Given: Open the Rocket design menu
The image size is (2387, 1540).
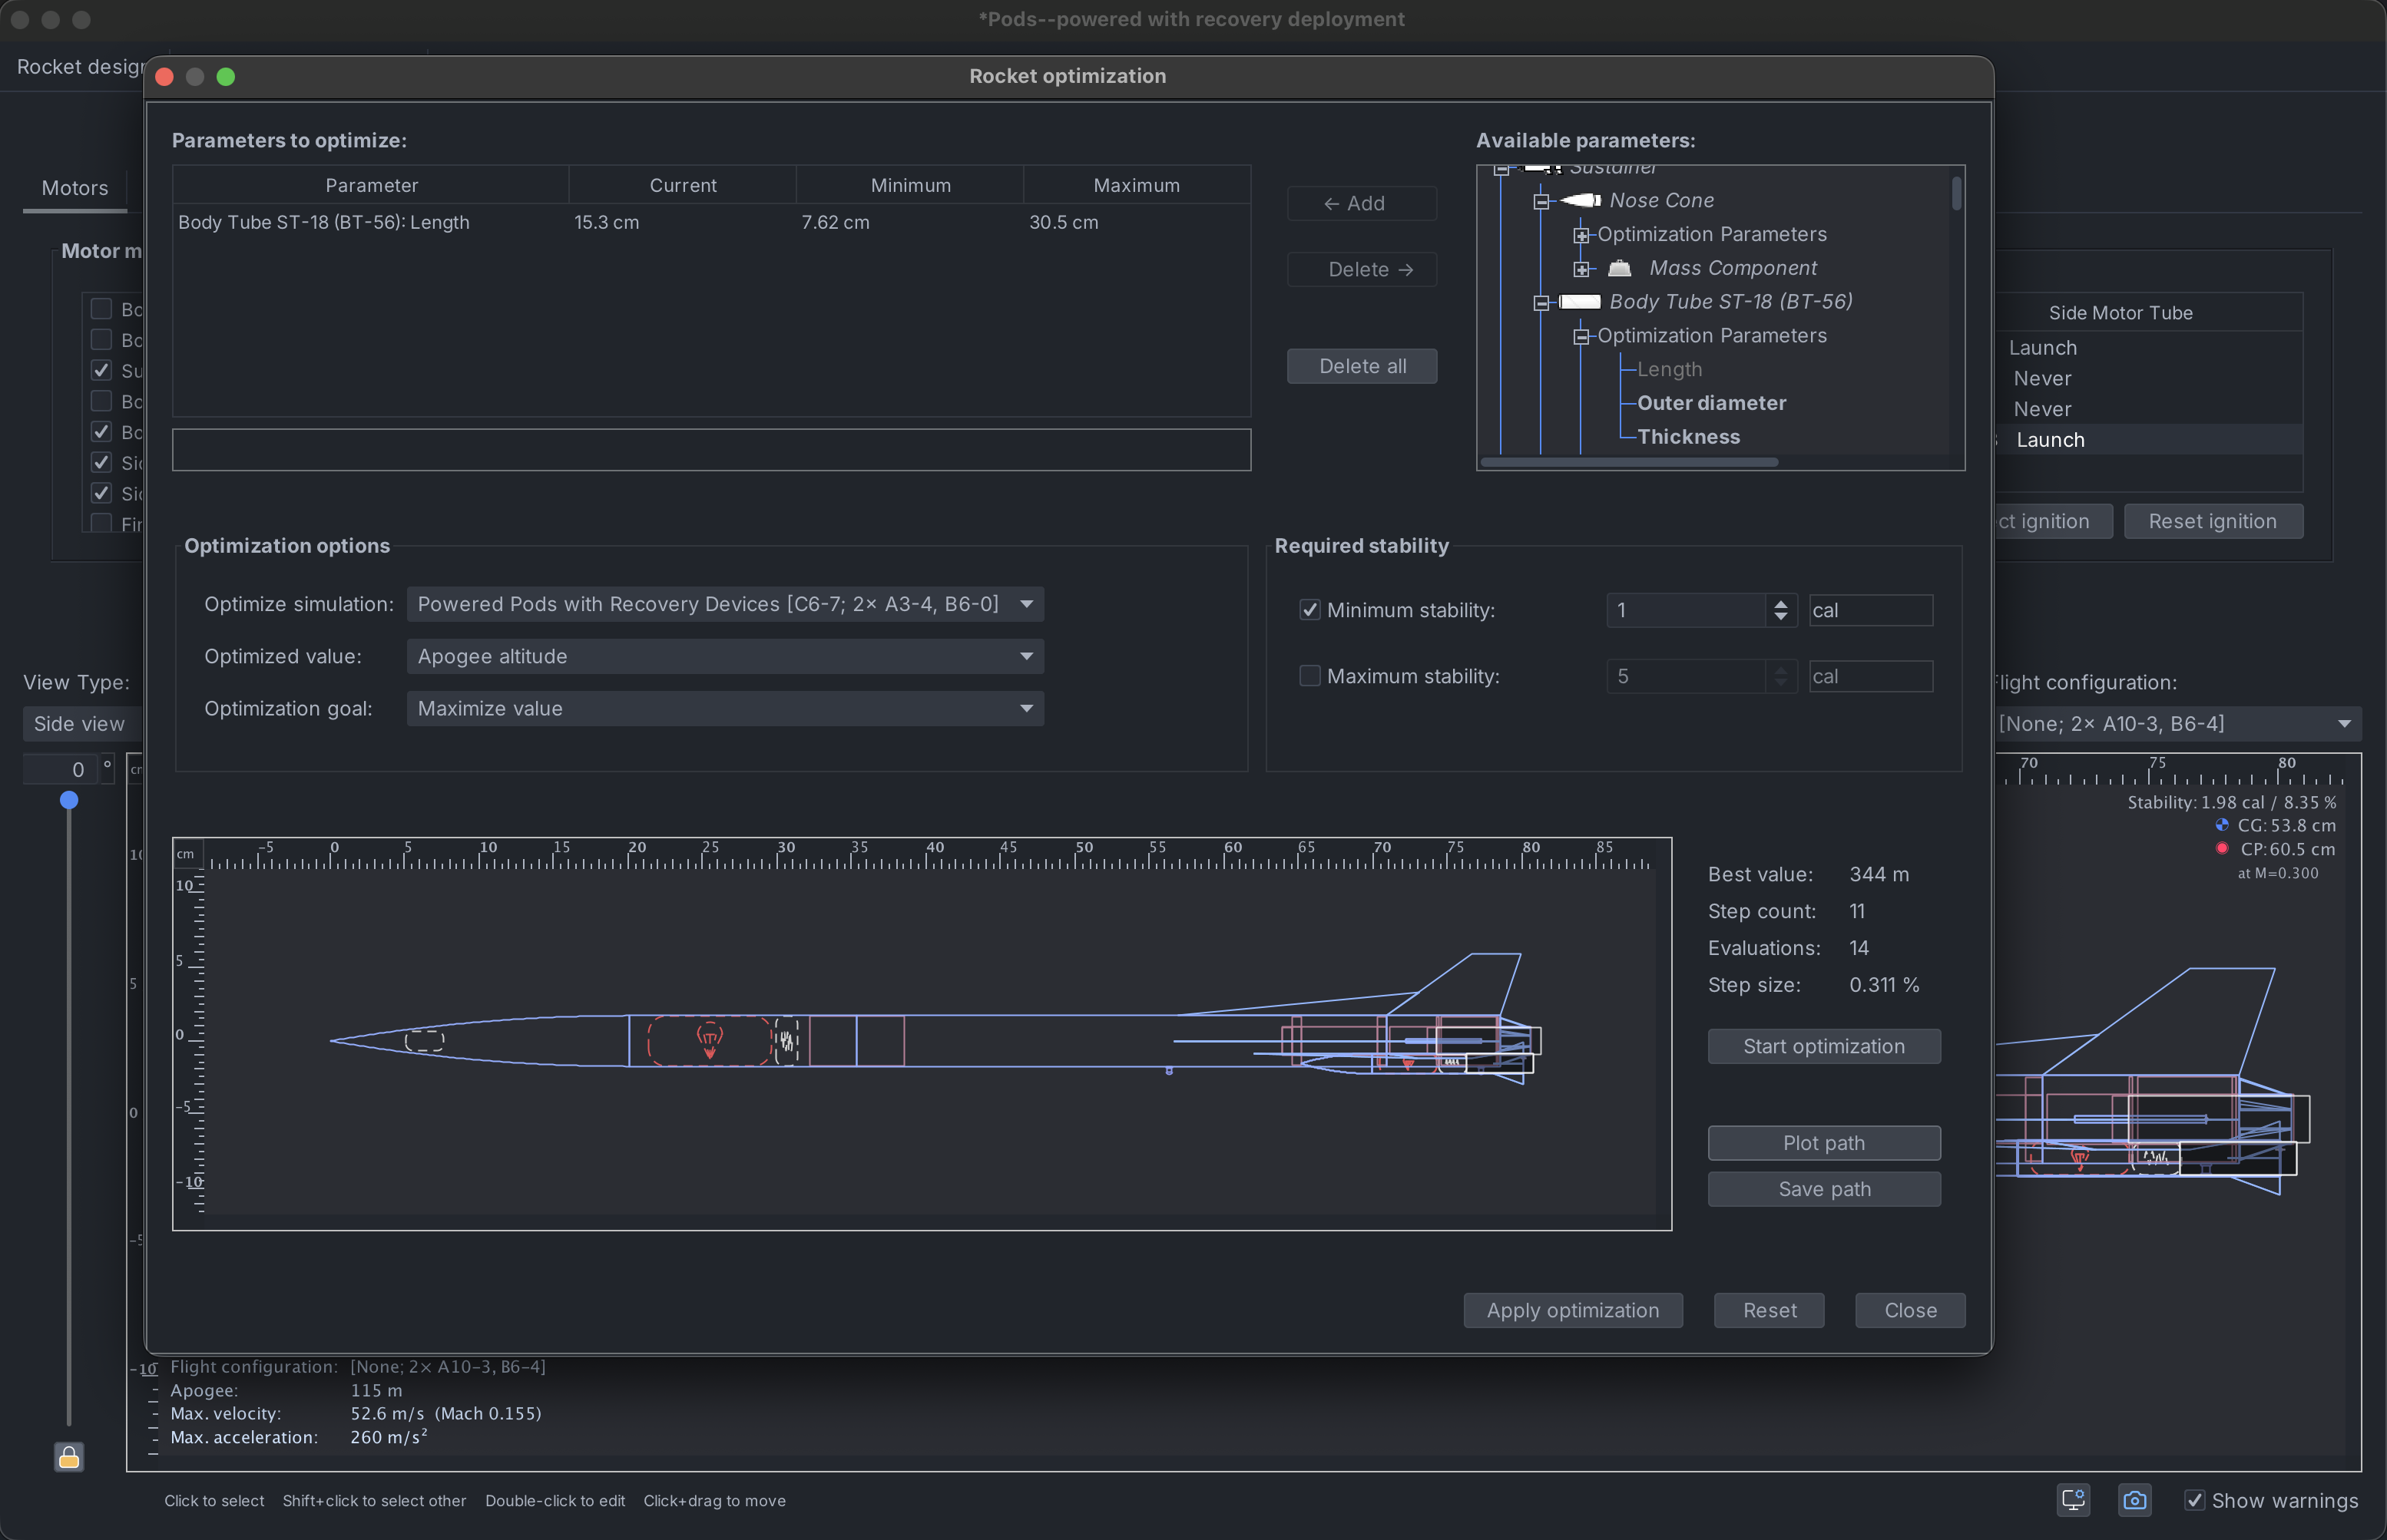Looking at the screenshot, I should tap(80, 67).
